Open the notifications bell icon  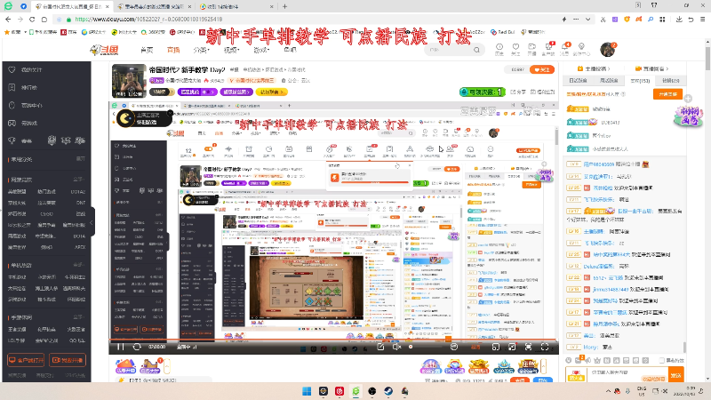point(565,47)
